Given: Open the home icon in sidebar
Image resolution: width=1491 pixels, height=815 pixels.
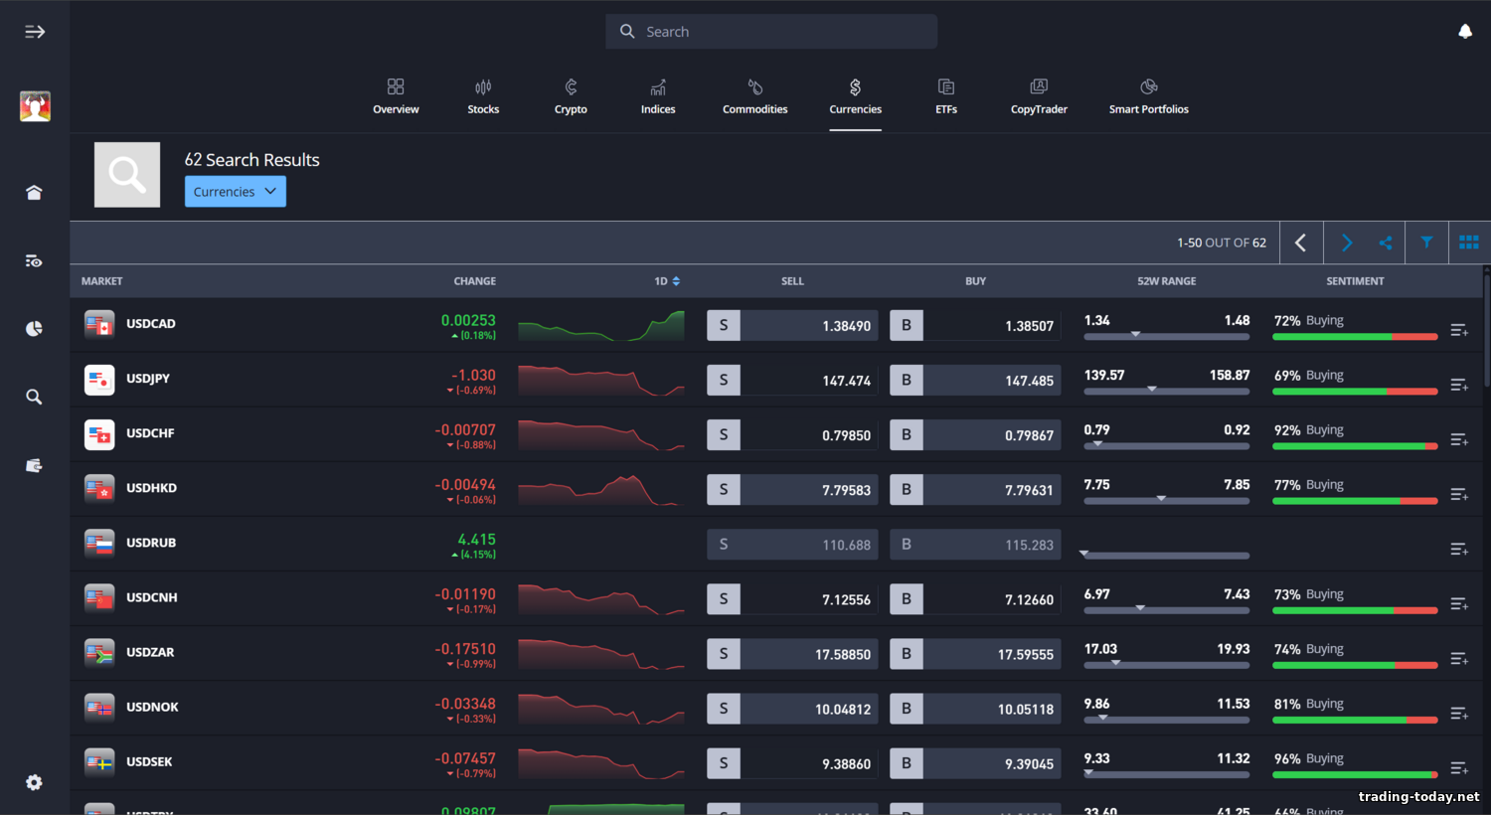Looking at the screenshot, I should pyautogui.click(x=34, y=192).
